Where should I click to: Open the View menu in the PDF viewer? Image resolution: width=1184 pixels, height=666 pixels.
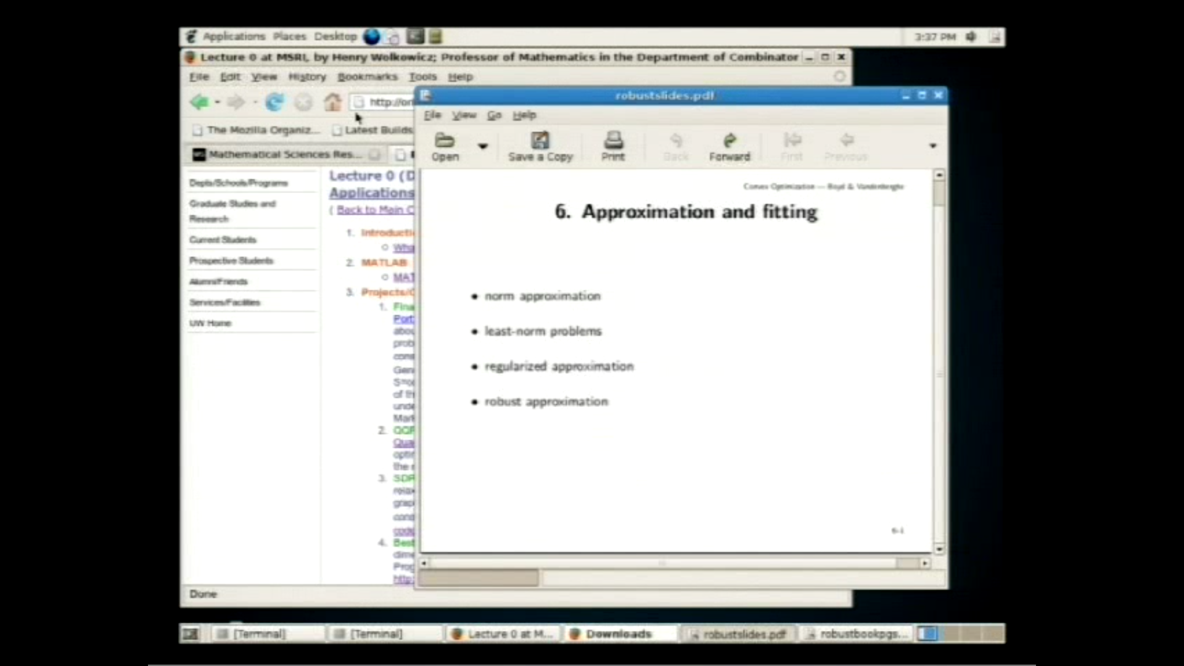(x=464, y=115)
